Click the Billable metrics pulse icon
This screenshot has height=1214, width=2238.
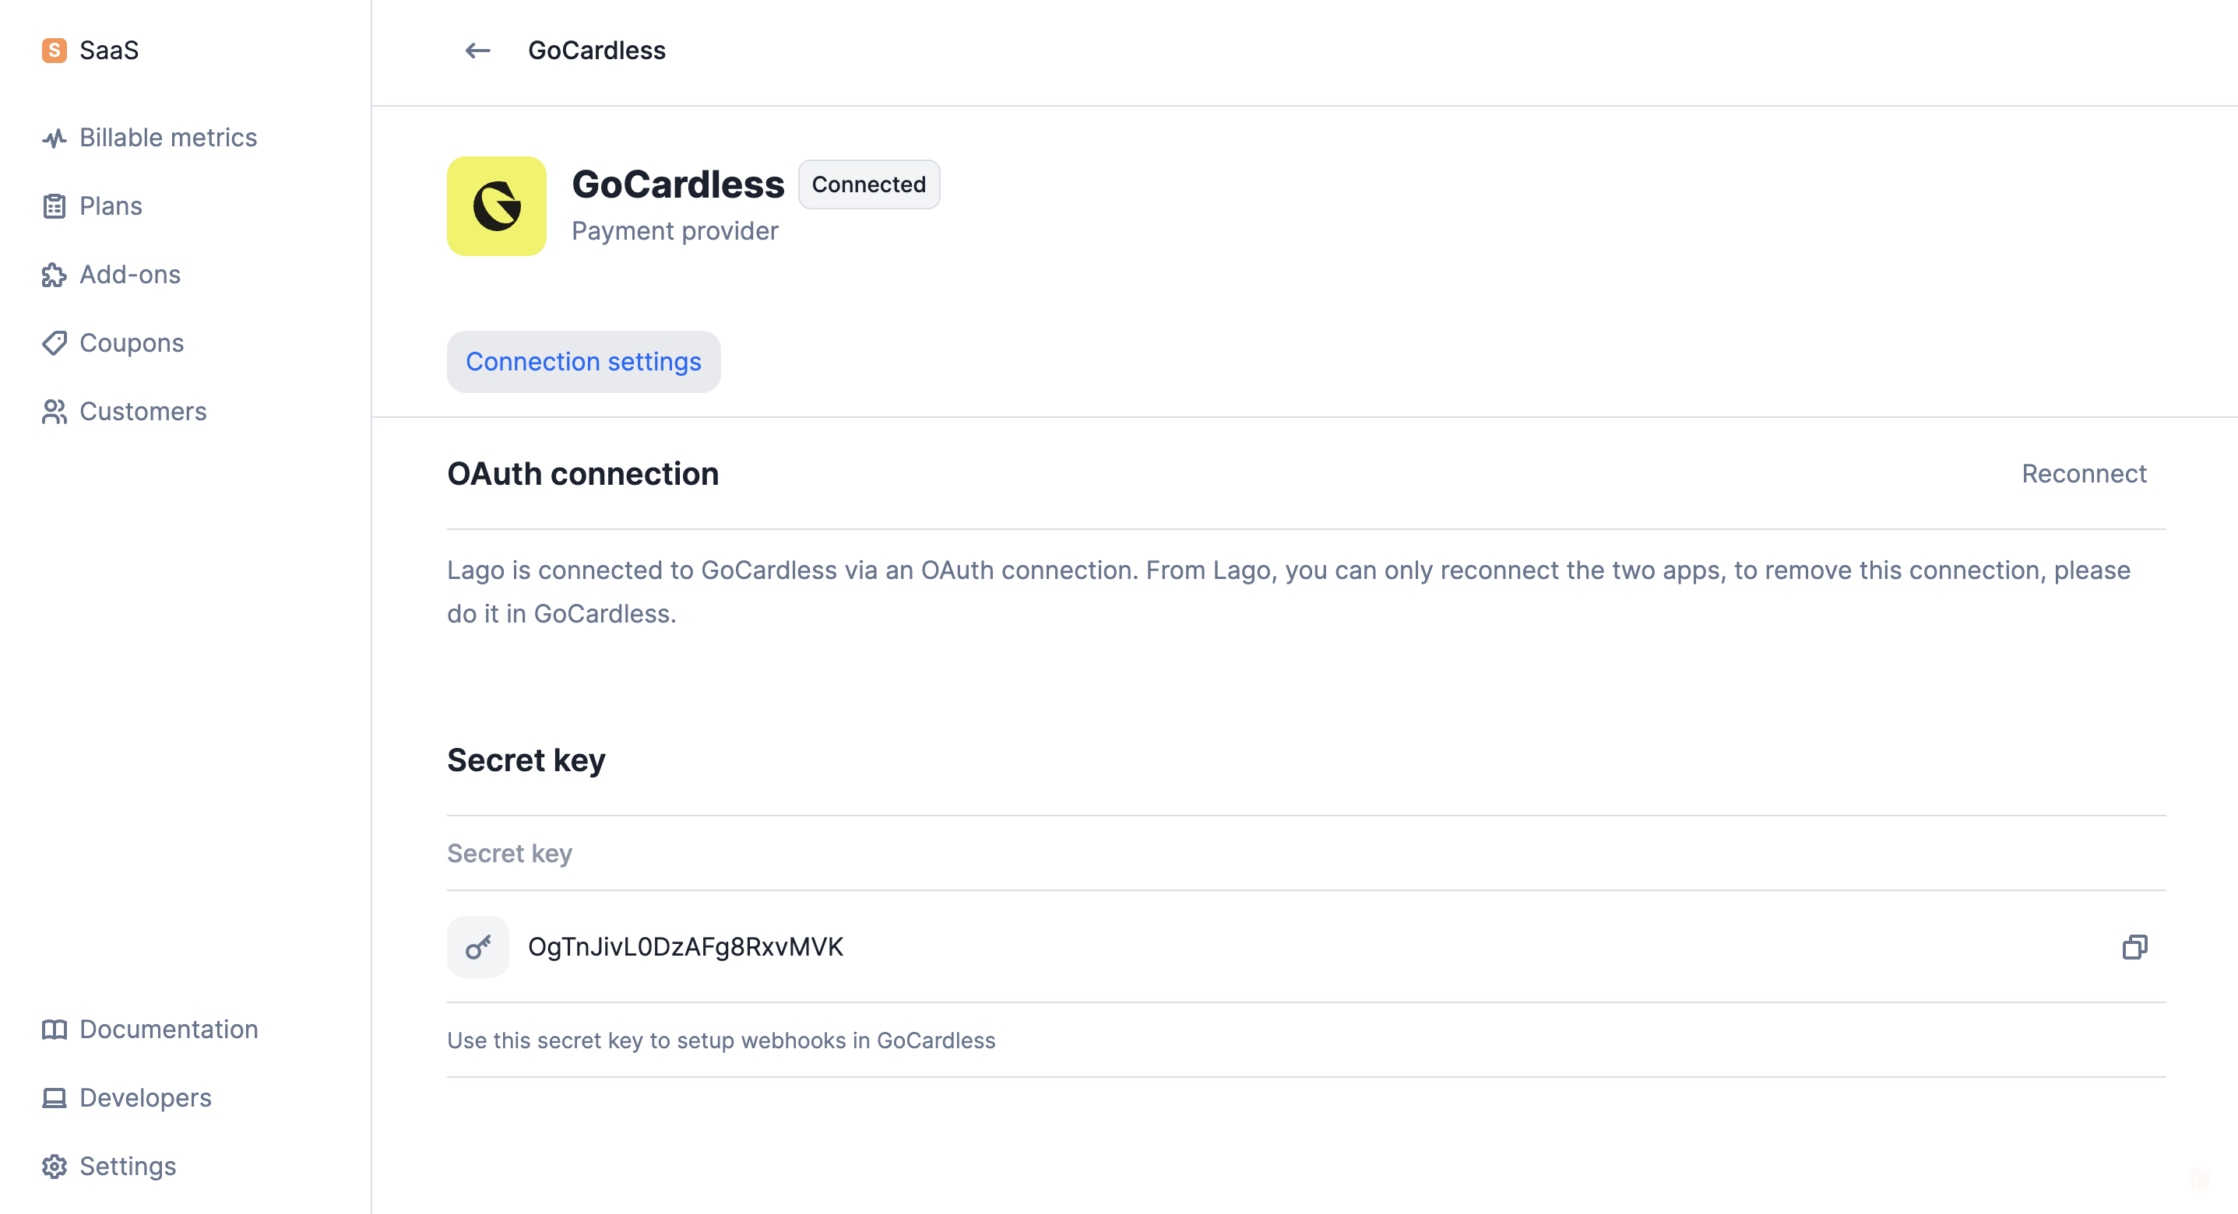(x=54, y=138)
